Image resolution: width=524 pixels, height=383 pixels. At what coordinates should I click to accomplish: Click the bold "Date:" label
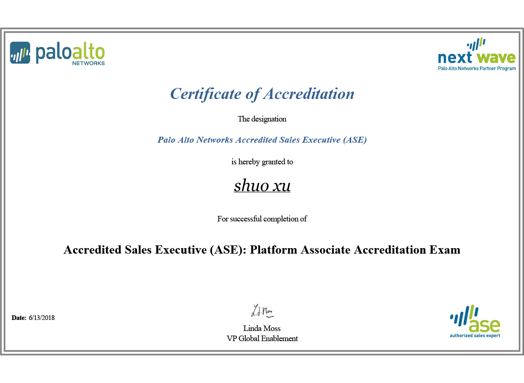tap(19, 318)
